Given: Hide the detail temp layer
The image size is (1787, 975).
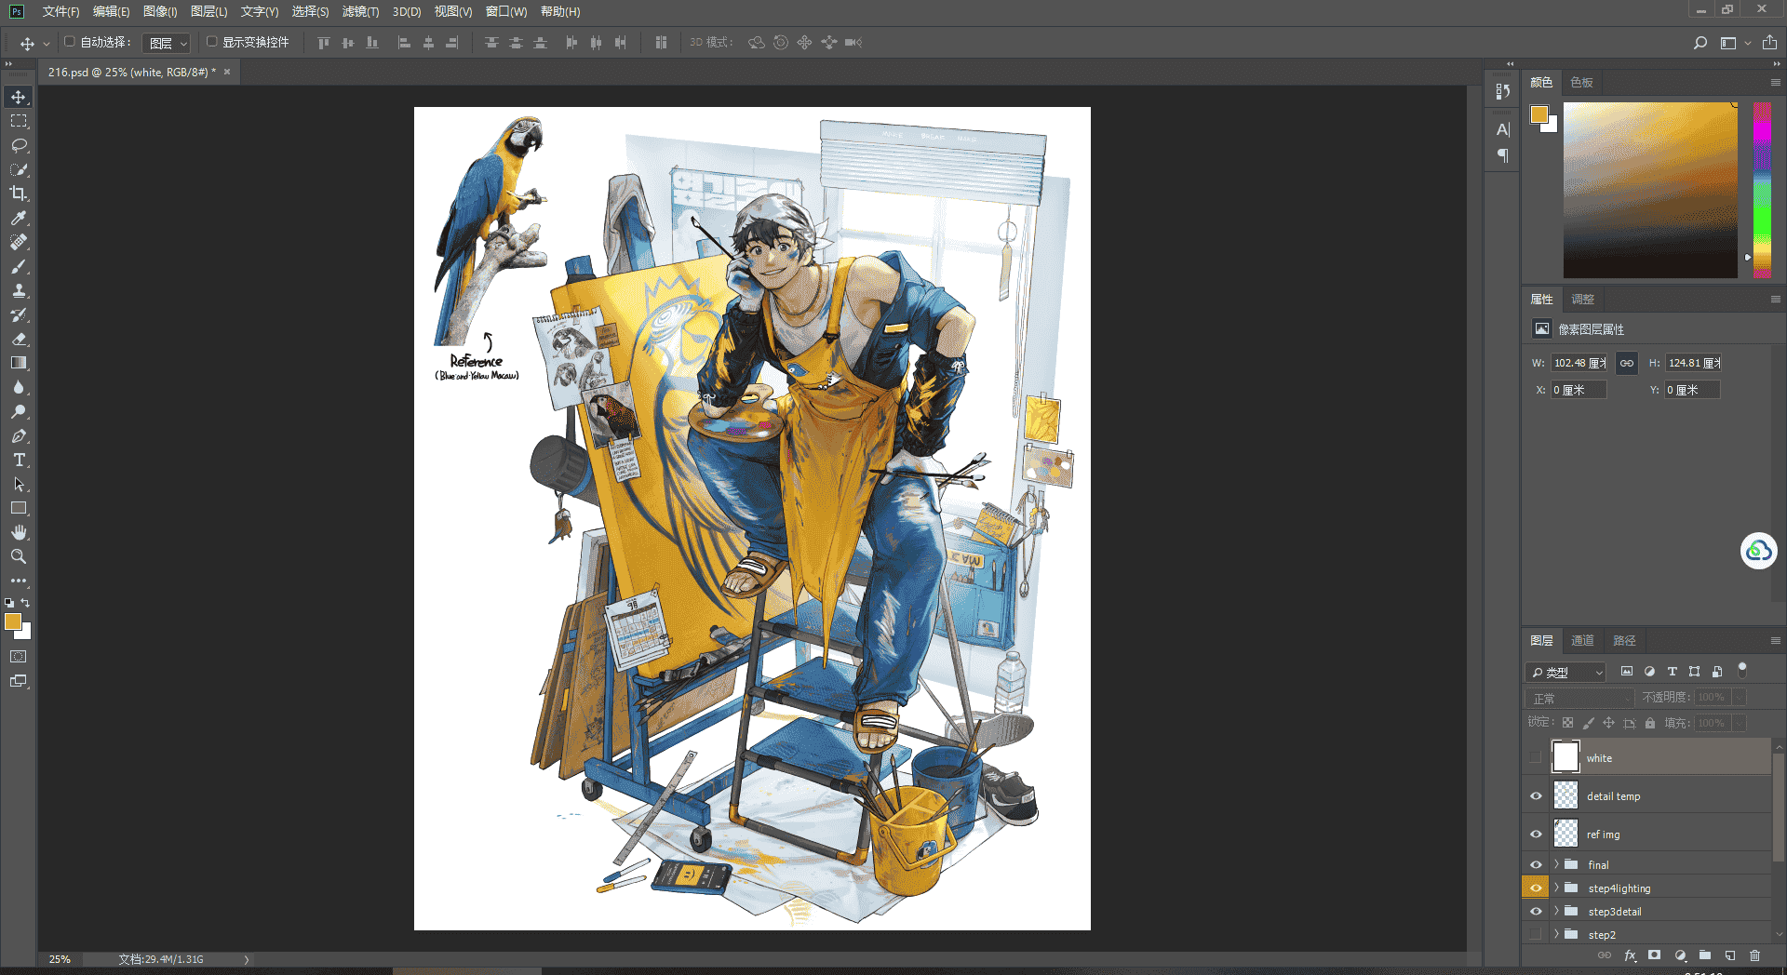Looking at the screenshot, I should [1536, 795].
